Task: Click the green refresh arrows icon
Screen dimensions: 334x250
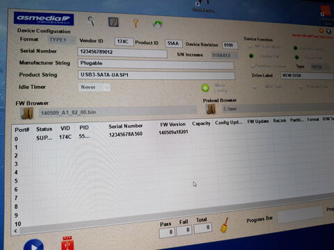Action: [x=158, y=24]
